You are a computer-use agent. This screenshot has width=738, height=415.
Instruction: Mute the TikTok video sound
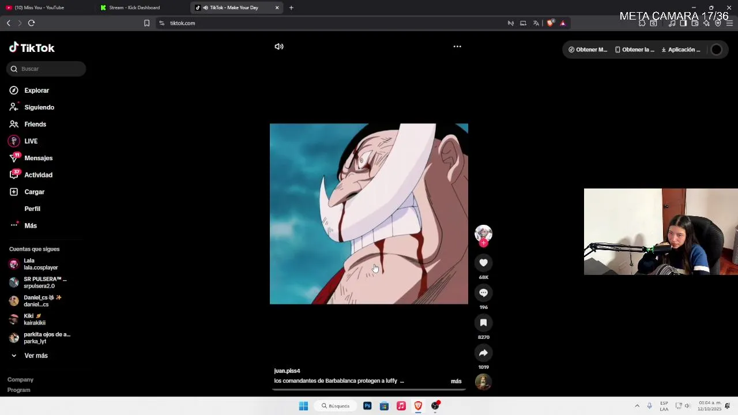pyautogui.click(x=279, y=47)
